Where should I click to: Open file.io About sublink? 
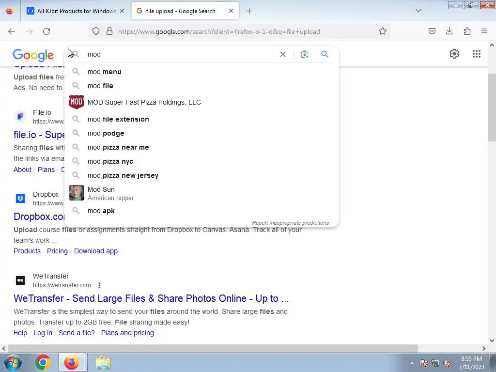(22, 170)
